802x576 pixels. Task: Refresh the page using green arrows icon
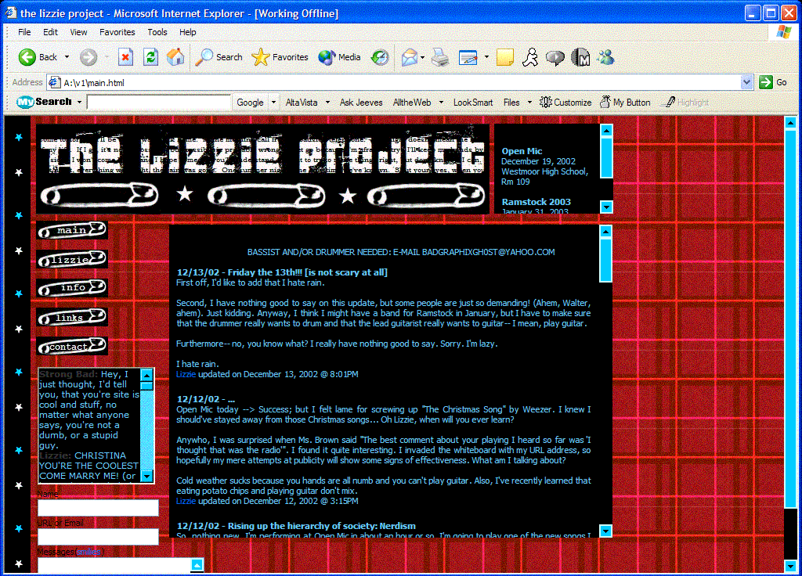pyautogui.click(x=150, y=57)
